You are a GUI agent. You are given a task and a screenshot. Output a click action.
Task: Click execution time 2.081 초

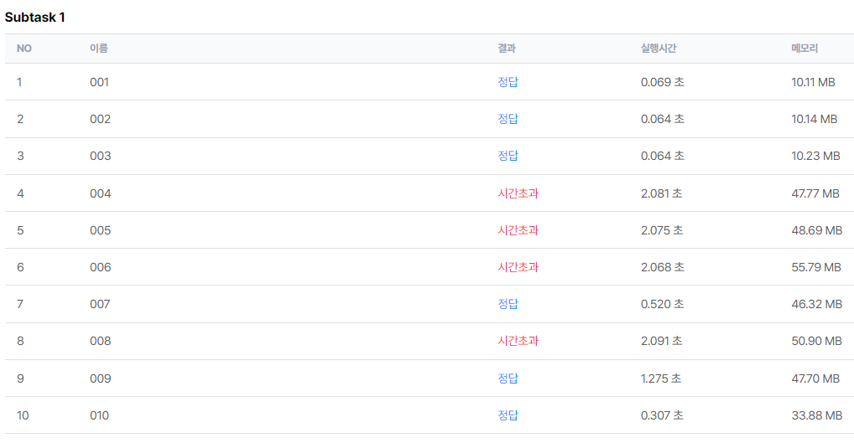click(661, 193)
